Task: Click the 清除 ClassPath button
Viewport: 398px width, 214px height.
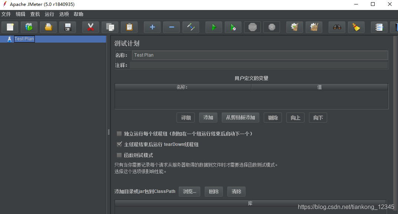Action: [236, 191]
